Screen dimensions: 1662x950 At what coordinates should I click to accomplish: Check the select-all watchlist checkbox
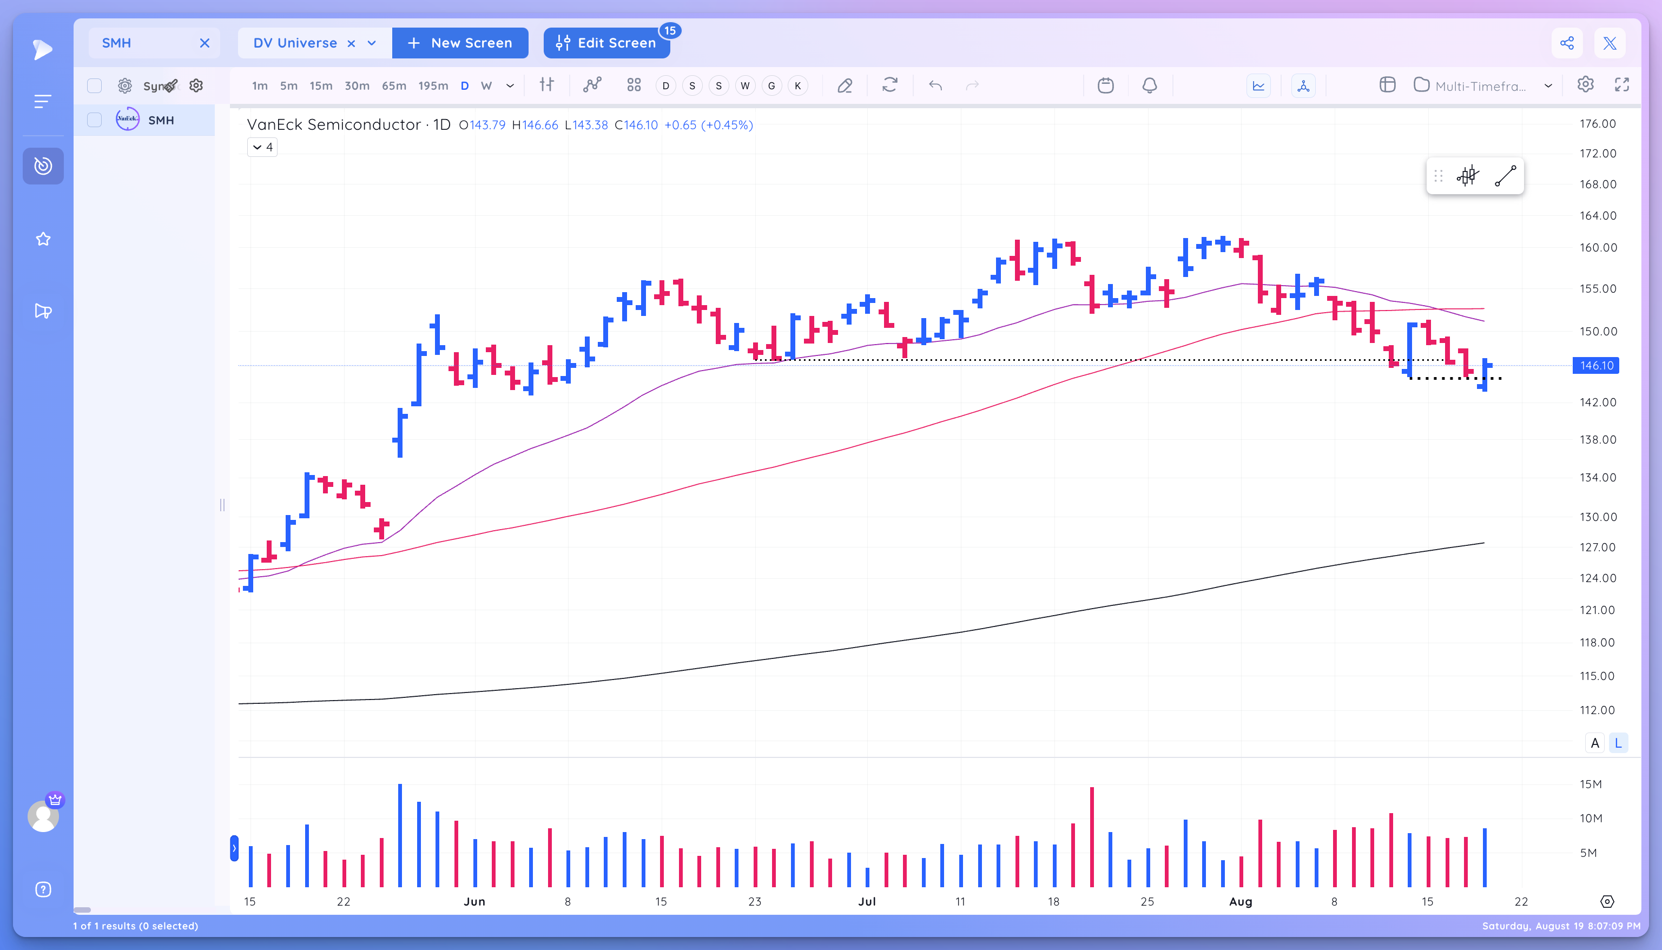[95, 85]
